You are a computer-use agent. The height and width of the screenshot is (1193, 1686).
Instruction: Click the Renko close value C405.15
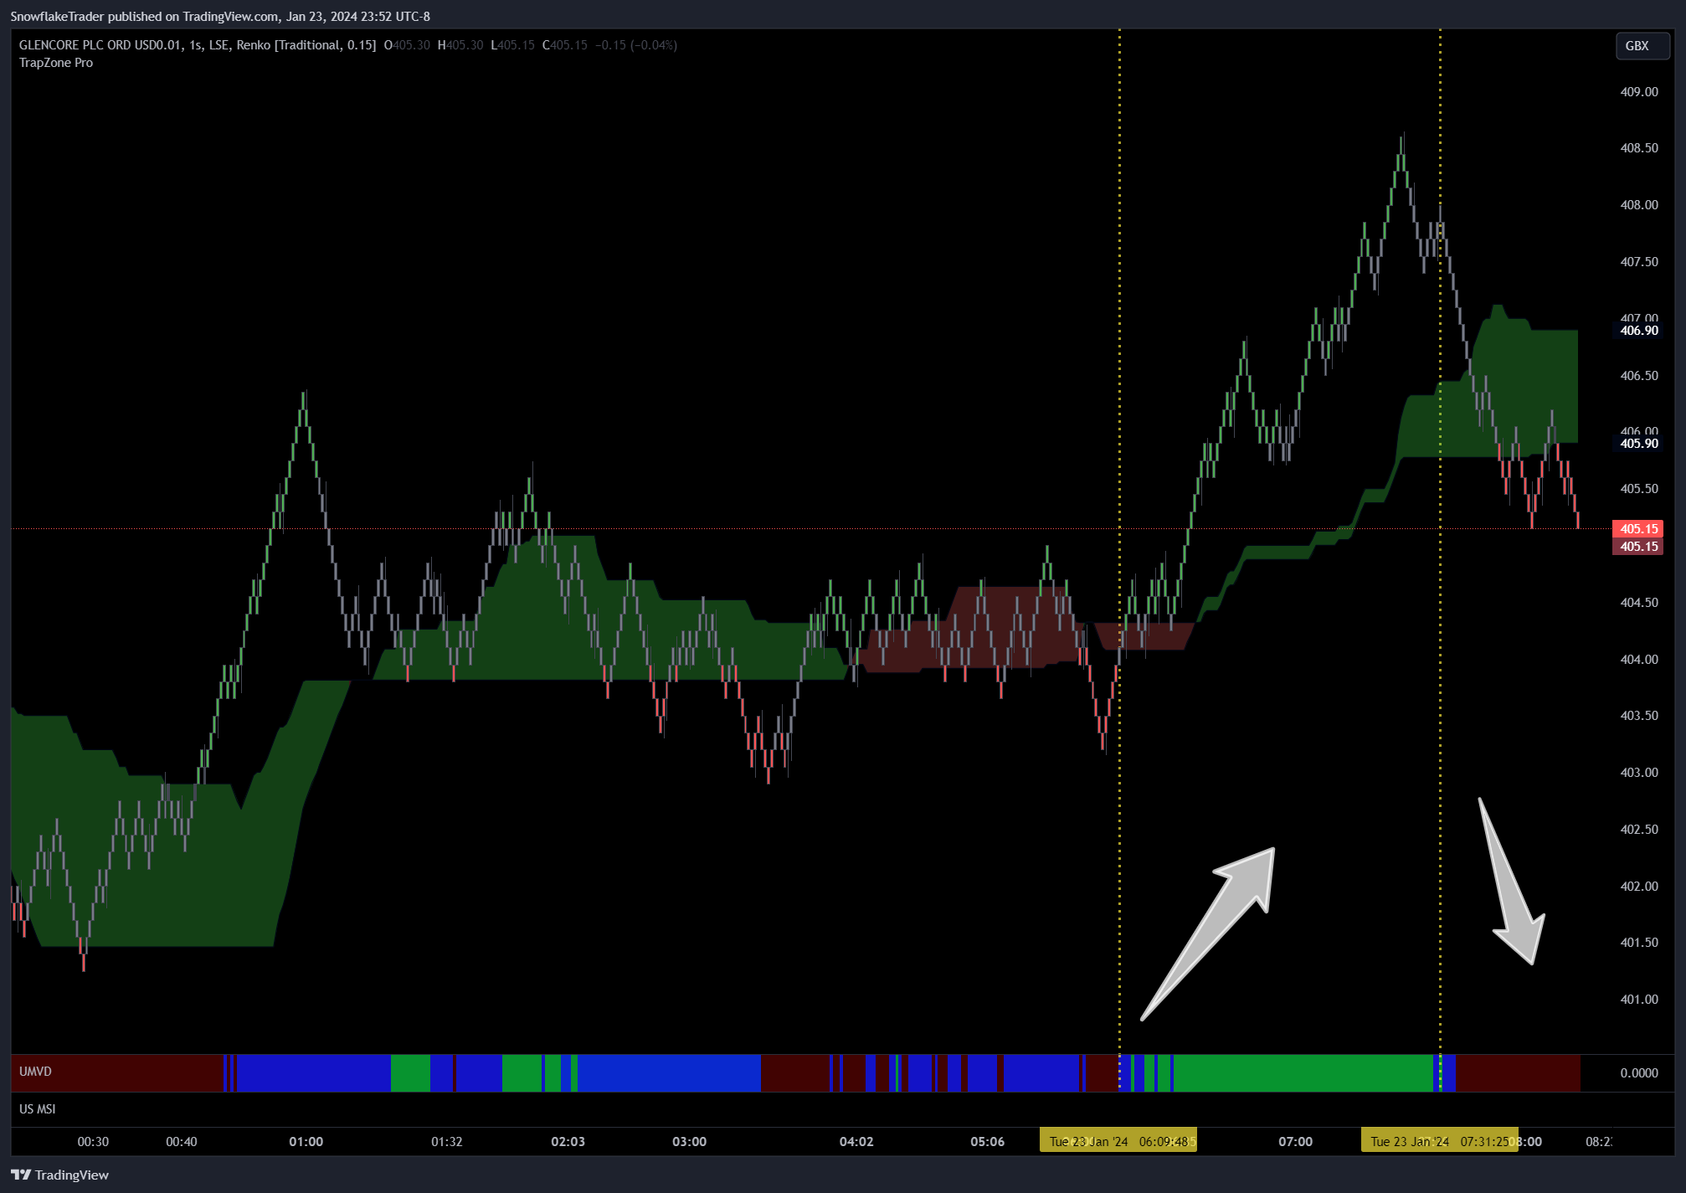[x=565, y=45]
